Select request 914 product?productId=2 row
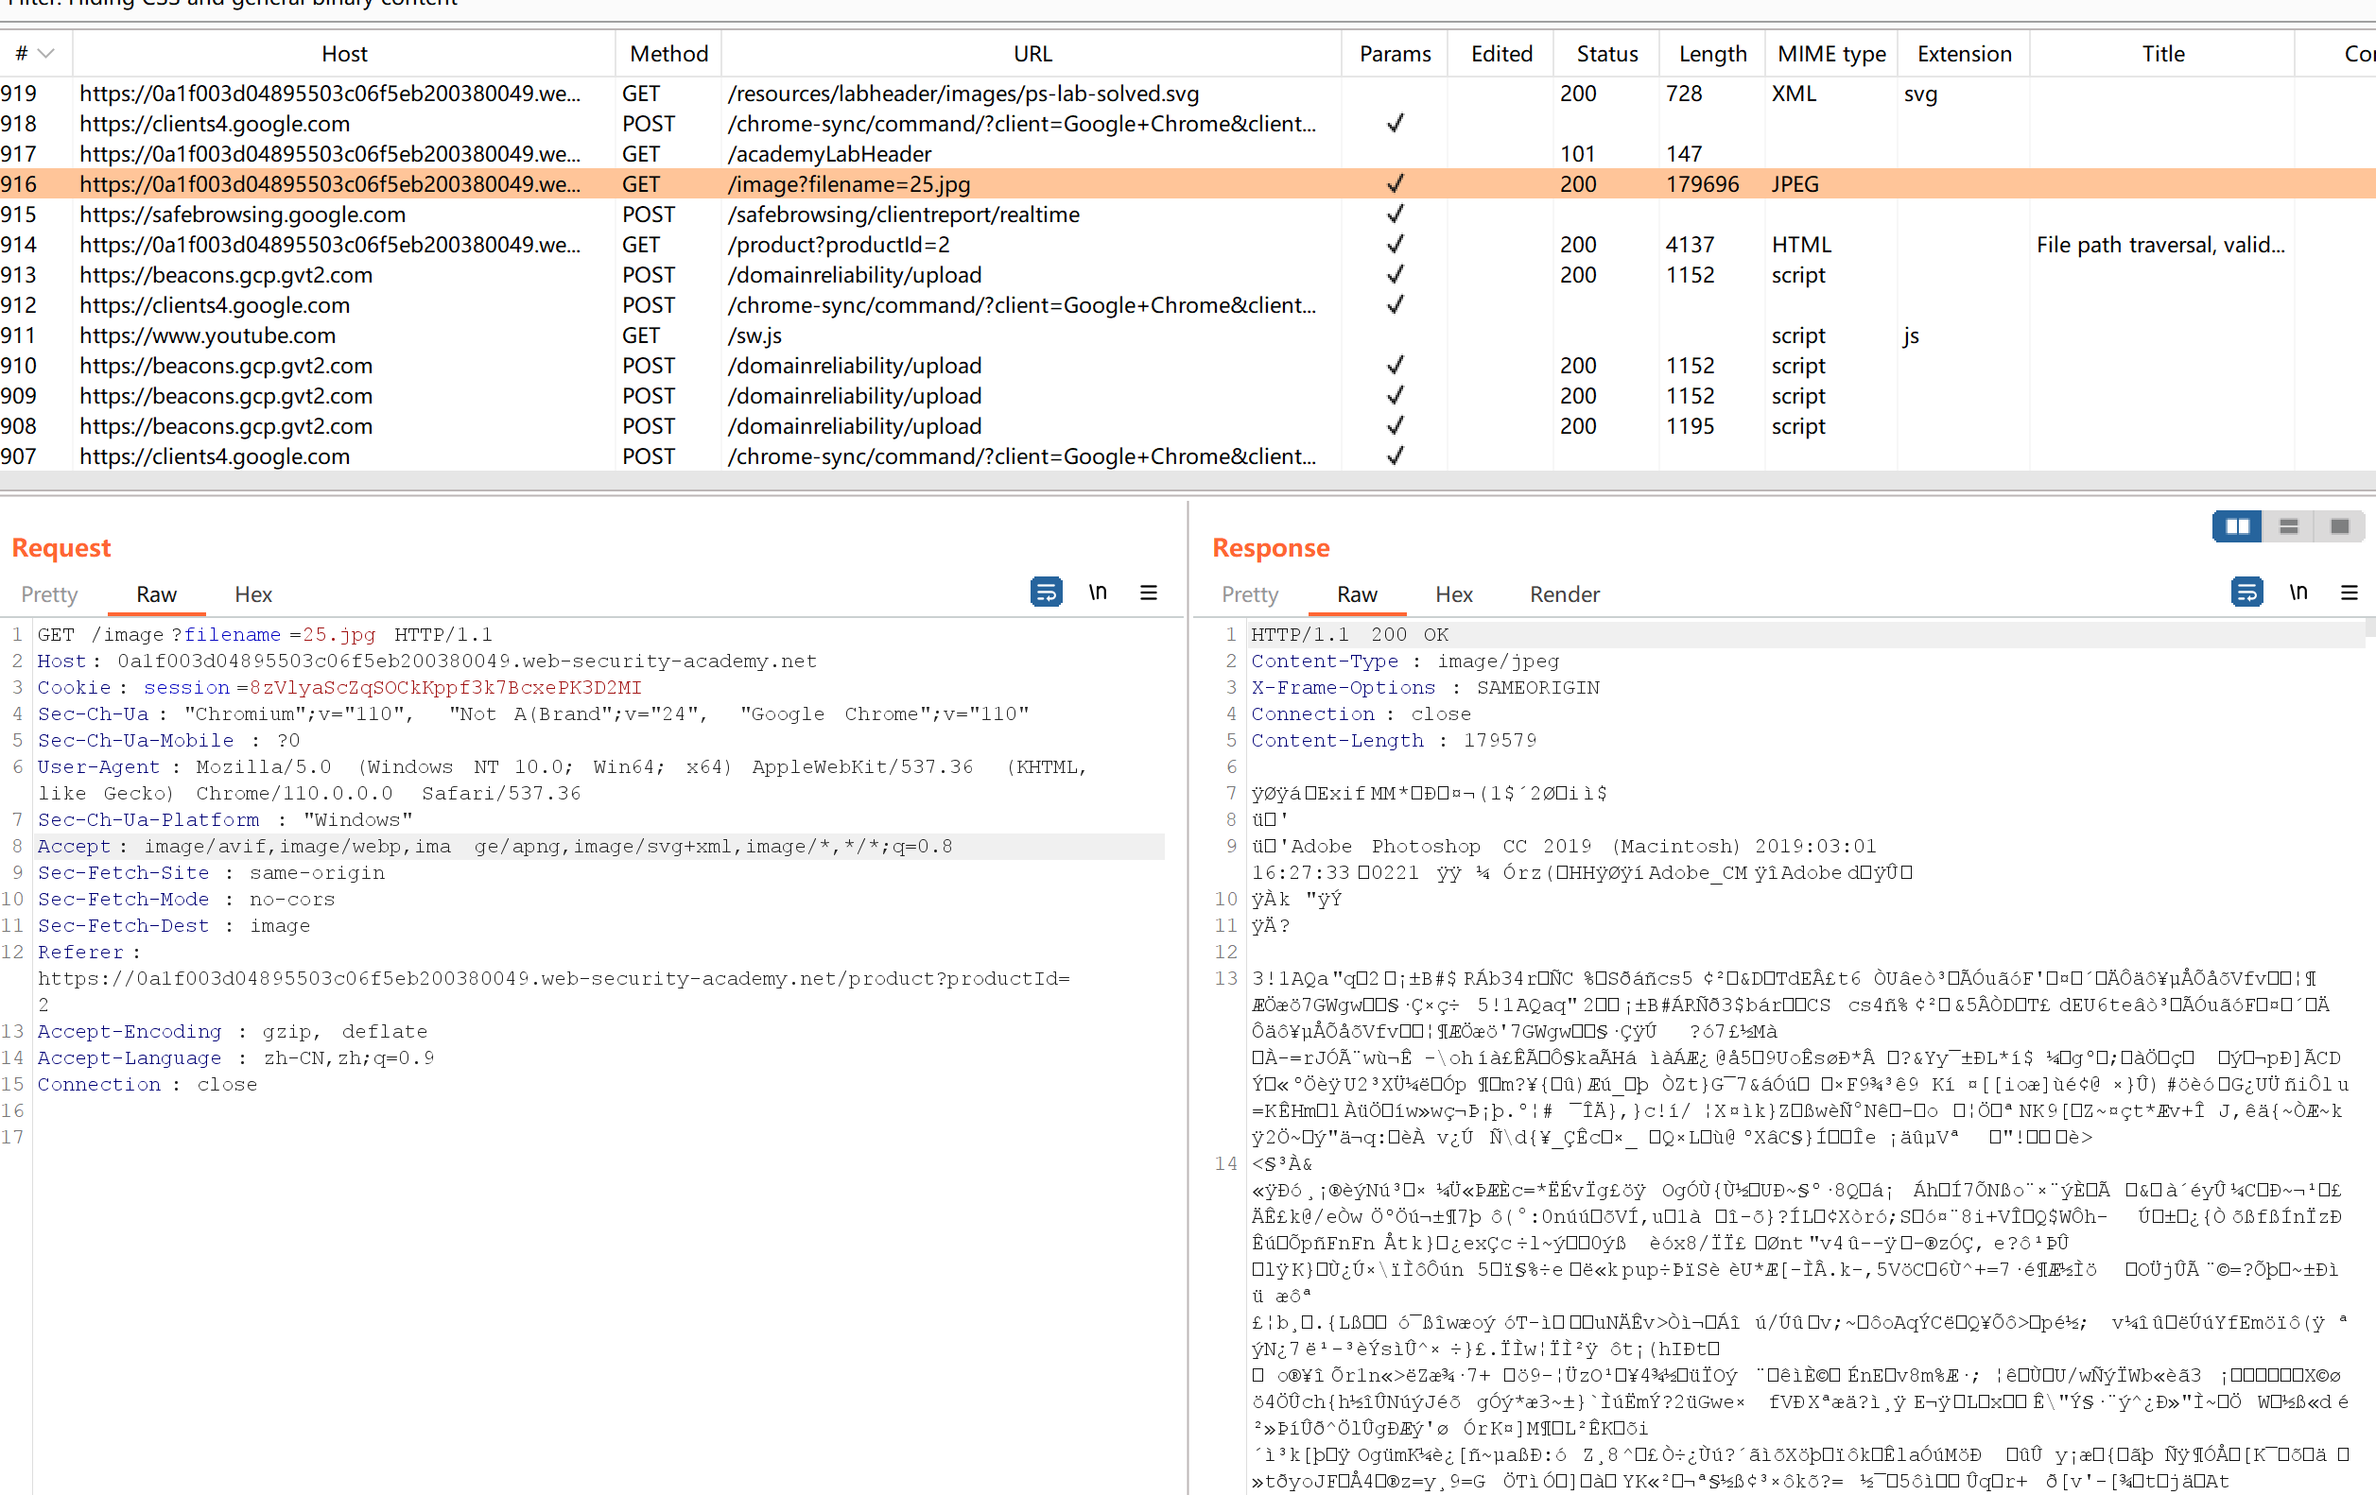 838,245
